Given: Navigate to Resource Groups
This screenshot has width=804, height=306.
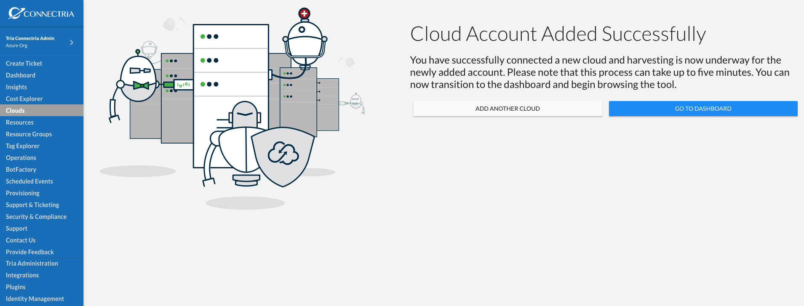Looking at the screenshot, I should pos(29,134).
